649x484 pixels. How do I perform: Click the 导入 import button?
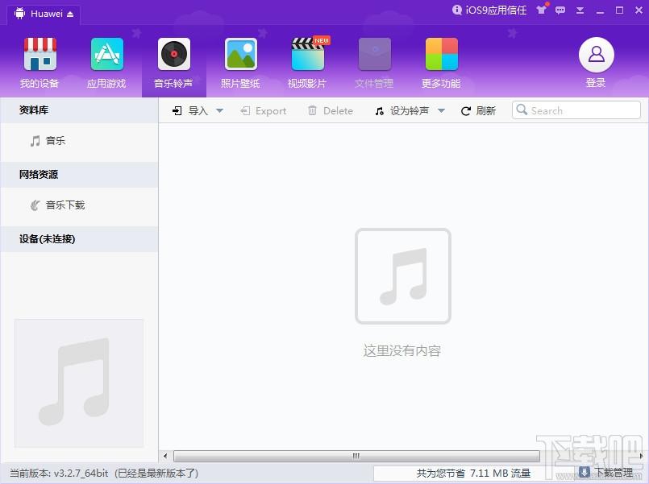coord(190,111)
